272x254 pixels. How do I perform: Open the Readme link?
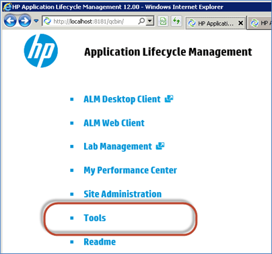point(100,242)
